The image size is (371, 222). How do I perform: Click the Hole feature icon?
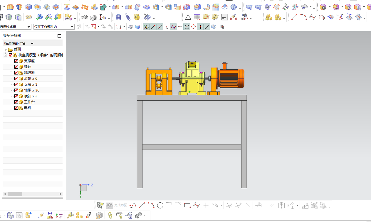28,6
